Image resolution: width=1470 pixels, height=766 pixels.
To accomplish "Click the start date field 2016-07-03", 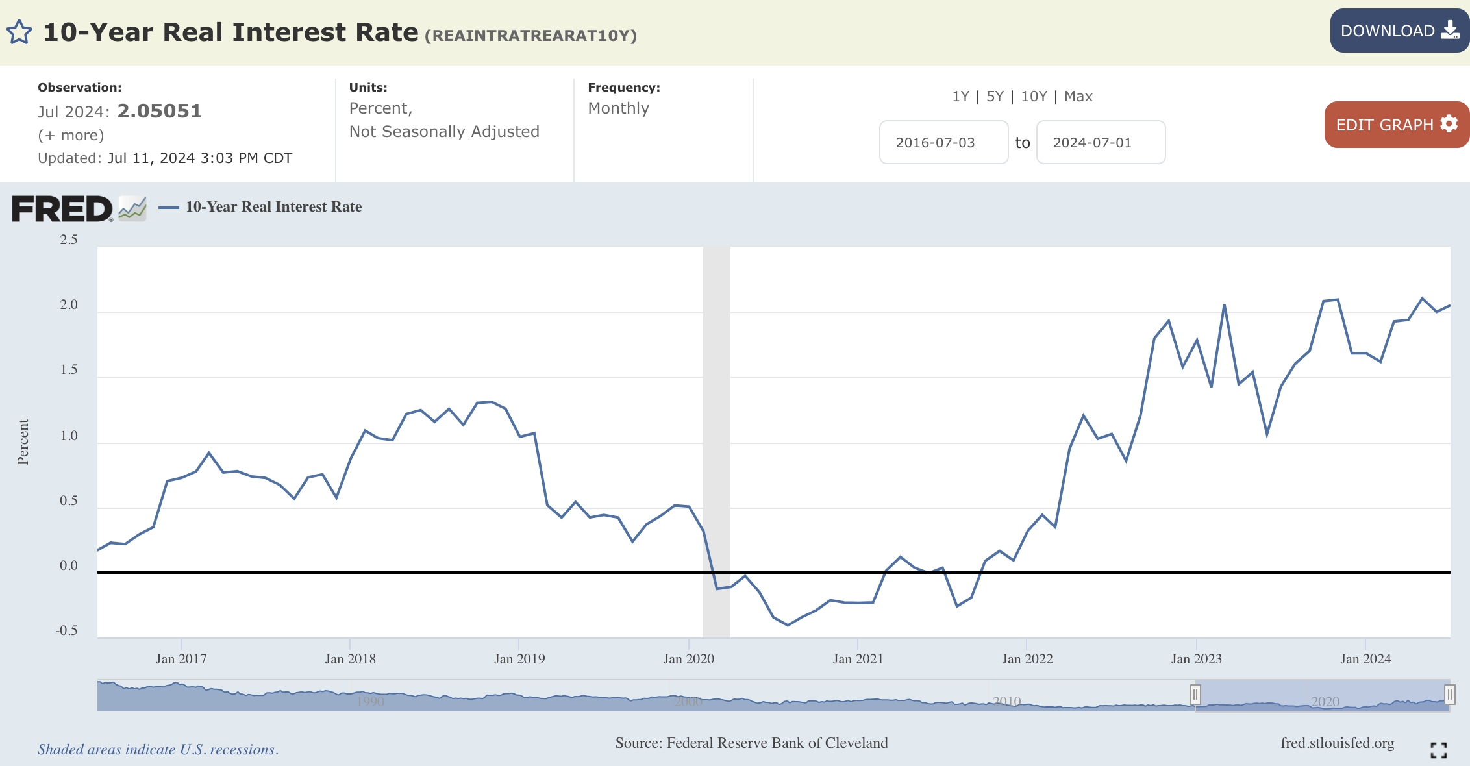I will 943,142.
